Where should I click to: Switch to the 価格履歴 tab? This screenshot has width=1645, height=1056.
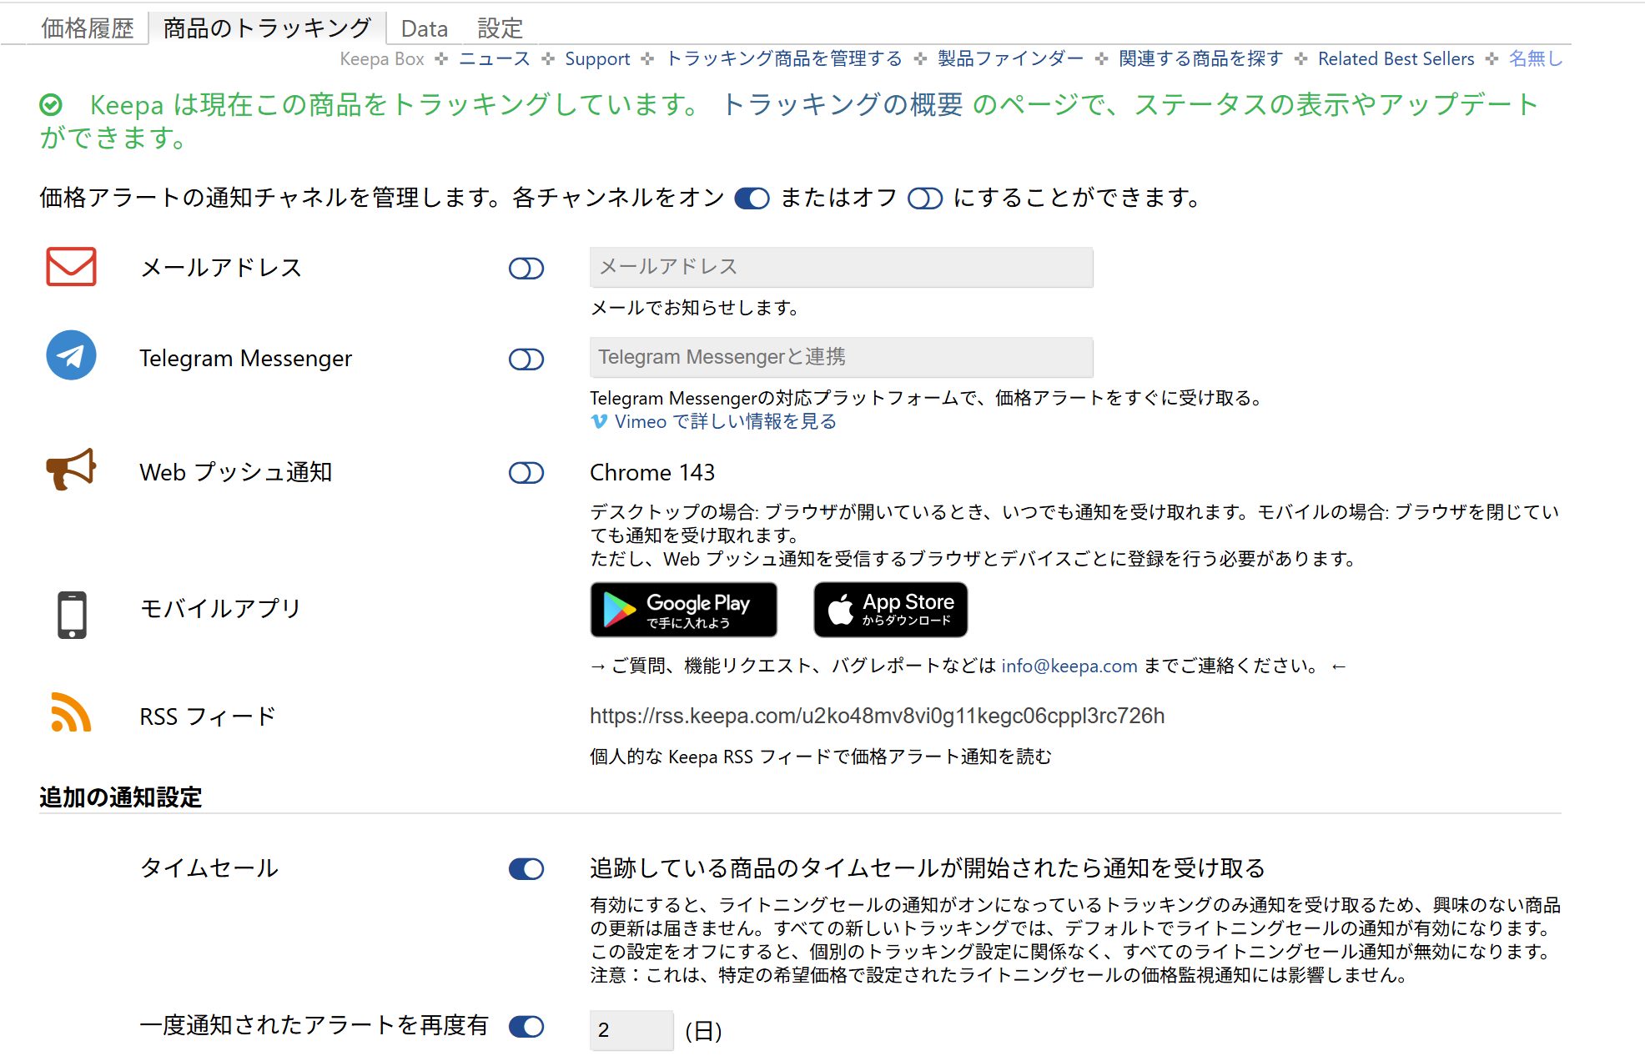tap(88, 28)
